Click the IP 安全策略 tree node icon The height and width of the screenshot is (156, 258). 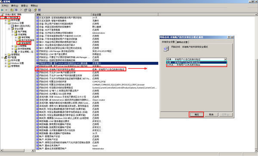pyautogui.click(x=16, y=52)
